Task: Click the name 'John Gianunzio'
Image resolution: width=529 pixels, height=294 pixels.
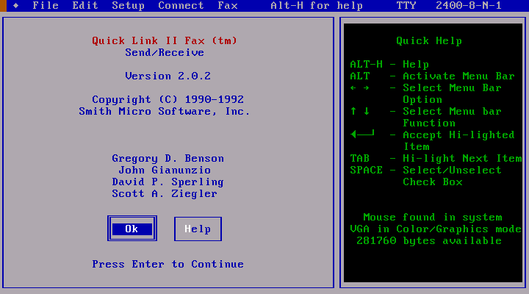Action: click(165, 170)
